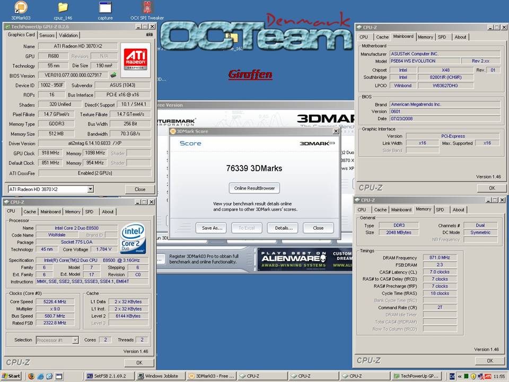
Task: Click the ATI CrossFire Enabled (2 GPUs) value
Action: (95, 173)
